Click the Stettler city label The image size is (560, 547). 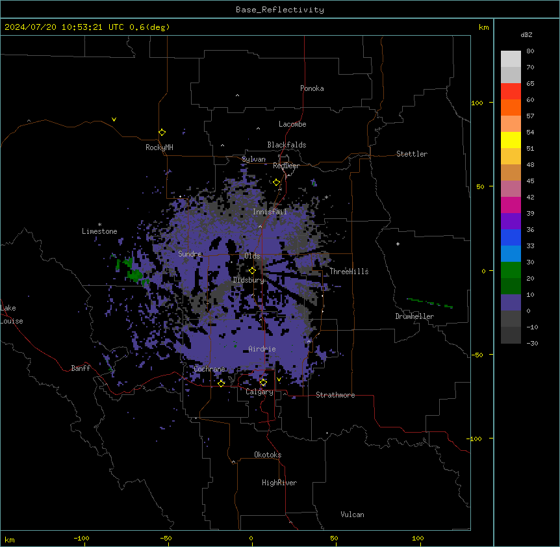[412, 154]
